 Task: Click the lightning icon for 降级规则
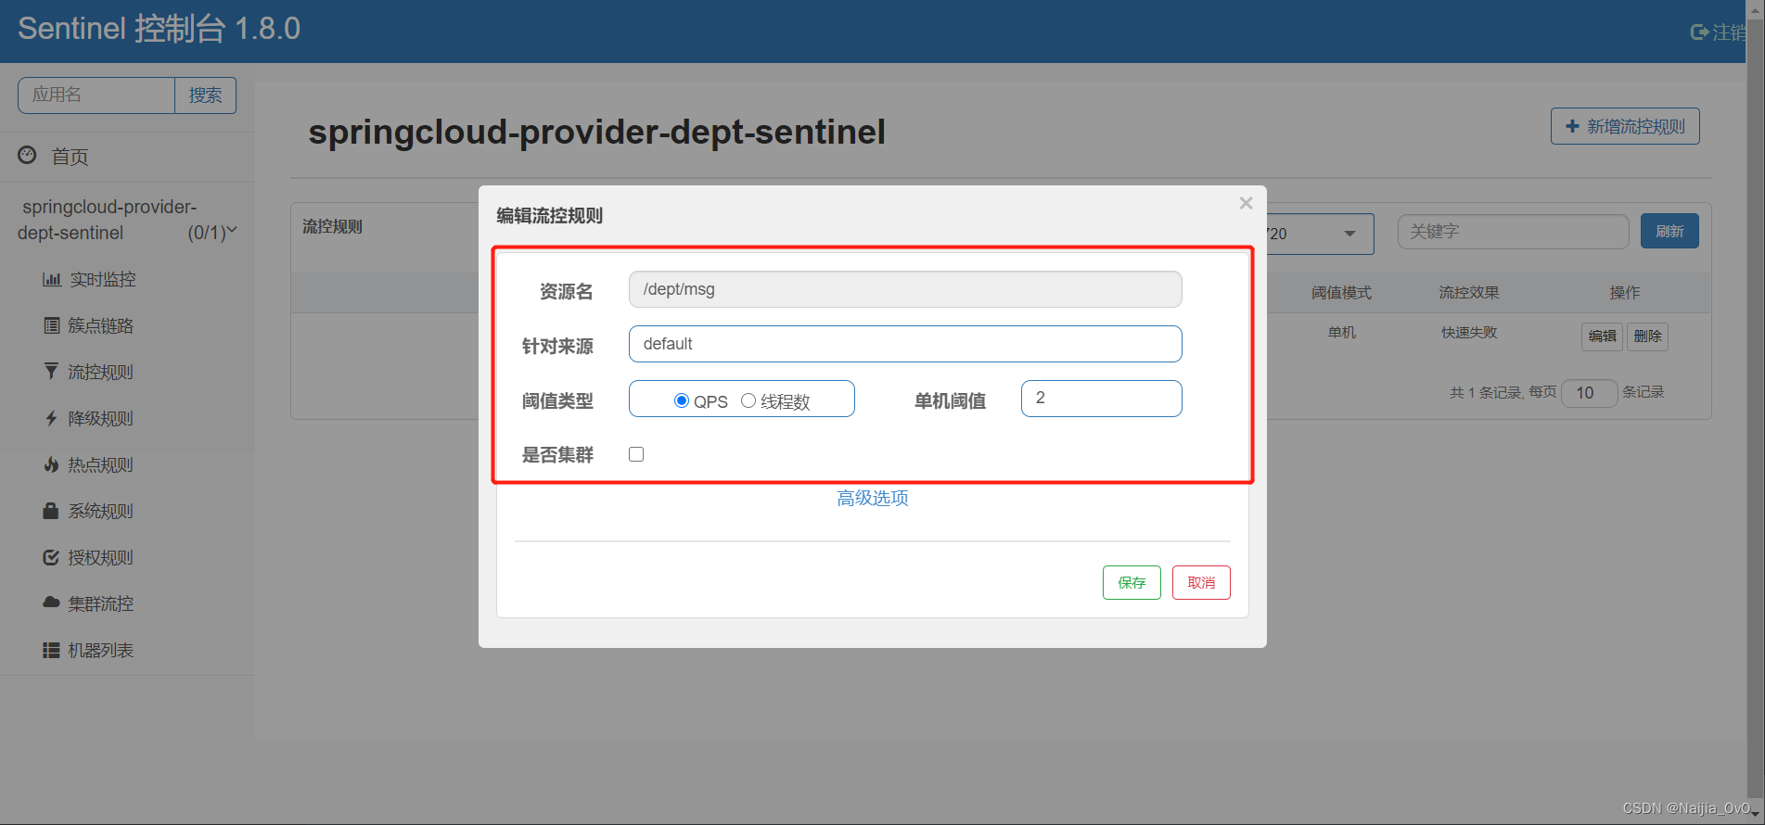click(51, 418)
